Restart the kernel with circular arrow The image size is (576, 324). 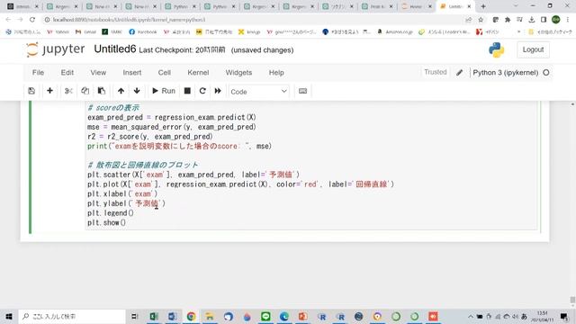tap(202, 91)
